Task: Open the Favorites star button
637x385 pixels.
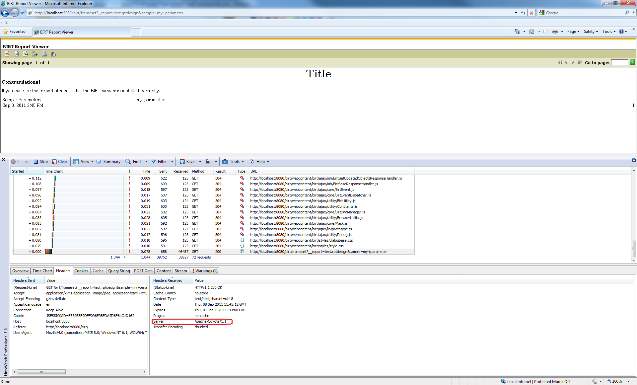Action: (14, 32)
